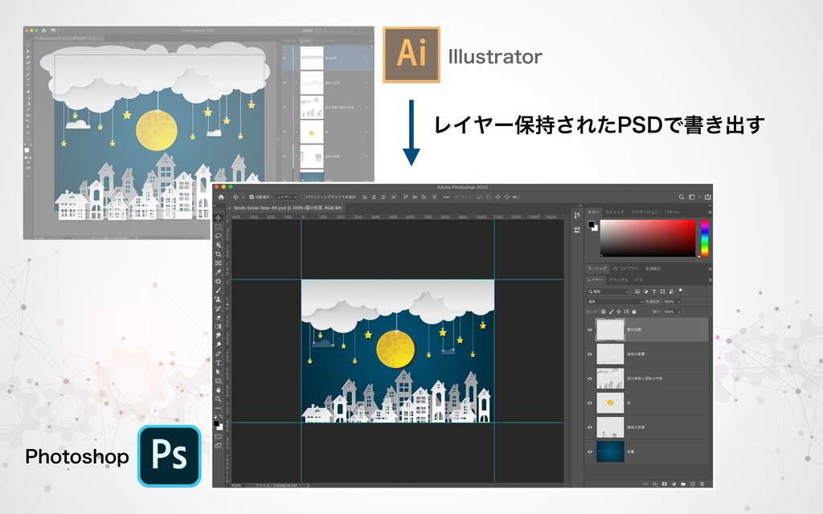Screen dimensions: 823x514
Task: Select the dark blue background layer thumbnail
Action: pos(610,451)
